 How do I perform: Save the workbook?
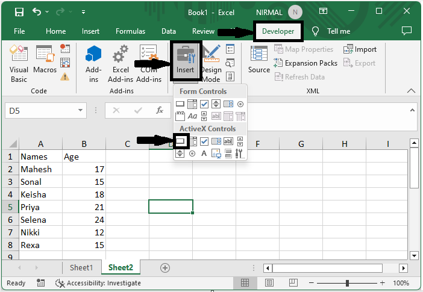[19, 12]
